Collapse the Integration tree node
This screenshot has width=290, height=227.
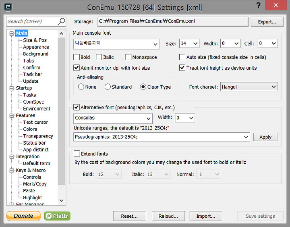point(12,157)
